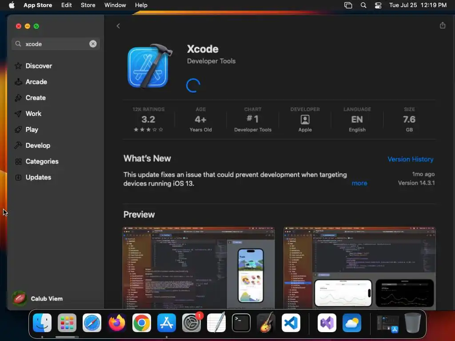This screenshot has width=455, height=341.
Task: Click the EN English language info
Action: pos(357,119)
